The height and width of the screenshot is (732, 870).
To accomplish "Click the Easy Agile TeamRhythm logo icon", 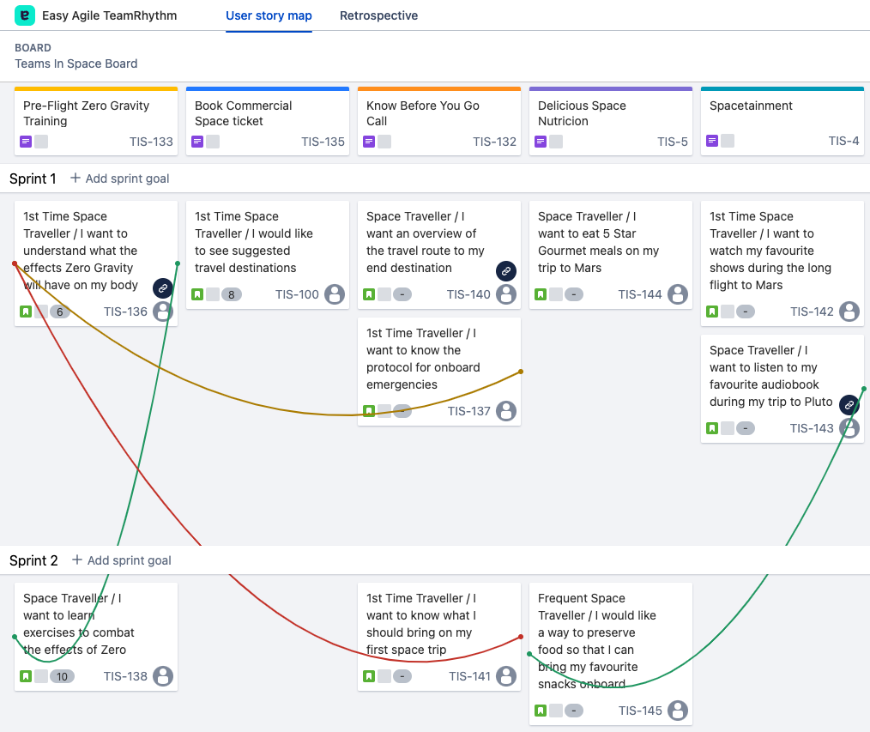I will pos(25,15).
